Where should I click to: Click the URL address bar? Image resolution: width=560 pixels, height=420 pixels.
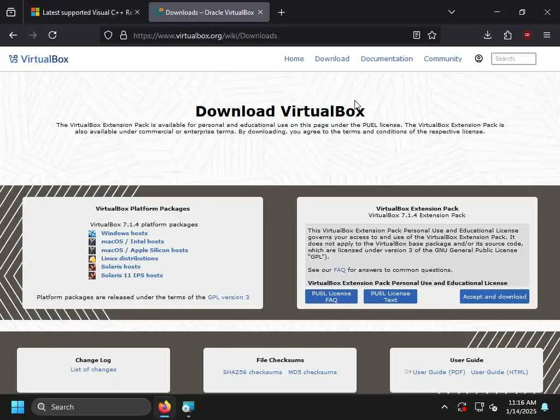(271, 36)
